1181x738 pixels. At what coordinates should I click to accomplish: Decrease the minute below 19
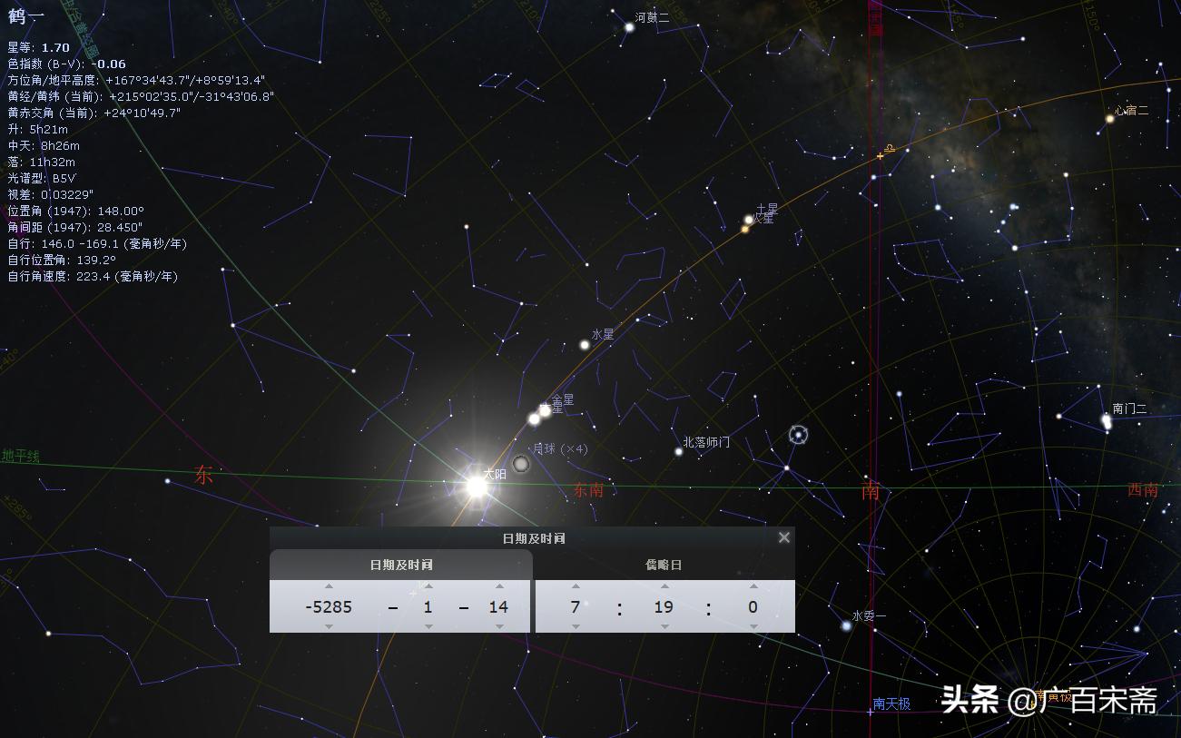664,626
